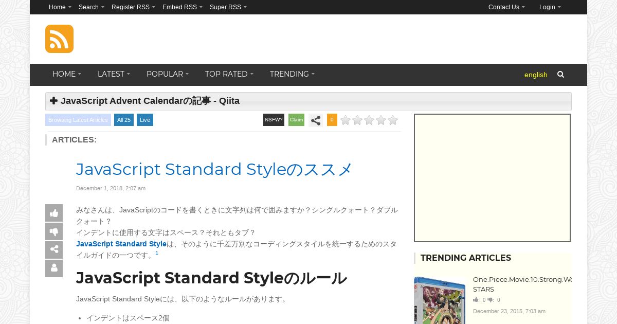Rate the feed two stars

coord(357,120)
